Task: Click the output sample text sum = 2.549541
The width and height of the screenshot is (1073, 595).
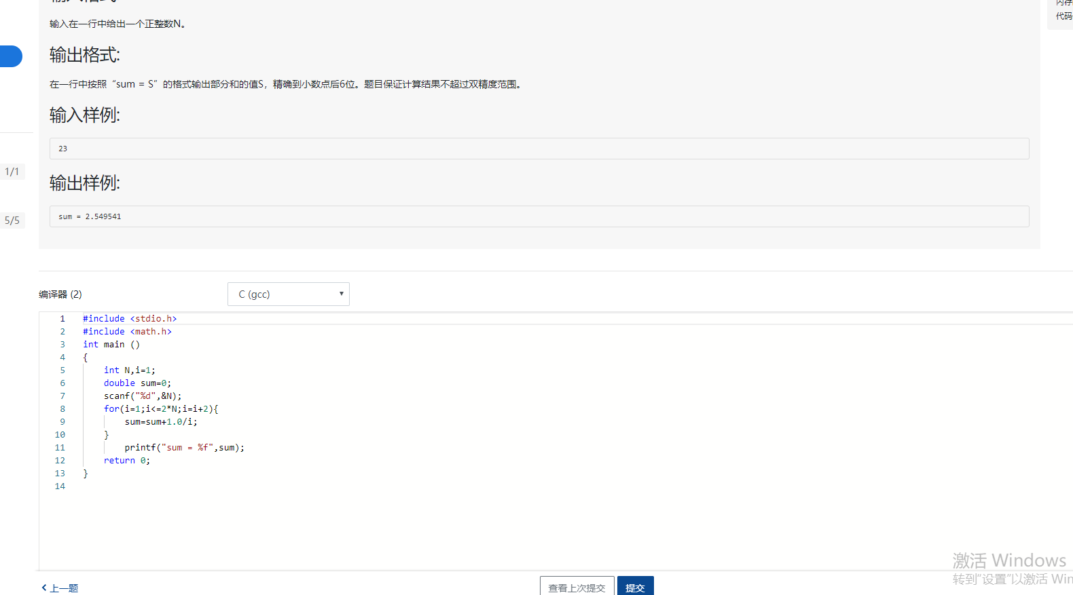Action: tap(90, 216)
